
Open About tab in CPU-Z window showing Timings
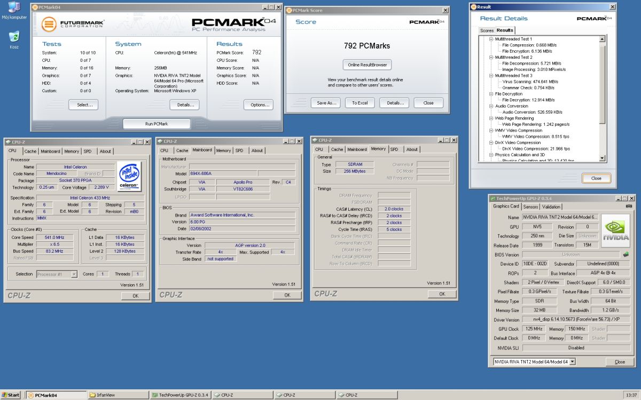(412, 149)
